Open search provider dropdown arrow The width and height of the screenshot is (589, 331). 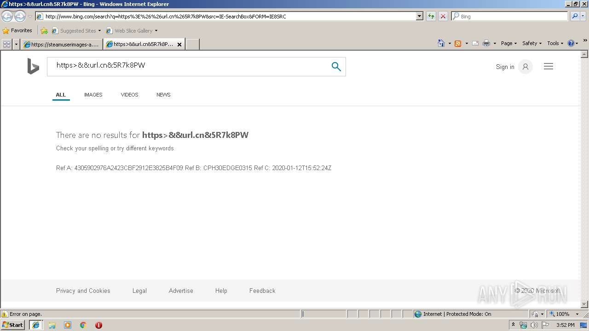(583, 16)
